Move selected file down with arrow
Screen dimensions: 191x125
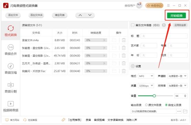pos(90,15)
